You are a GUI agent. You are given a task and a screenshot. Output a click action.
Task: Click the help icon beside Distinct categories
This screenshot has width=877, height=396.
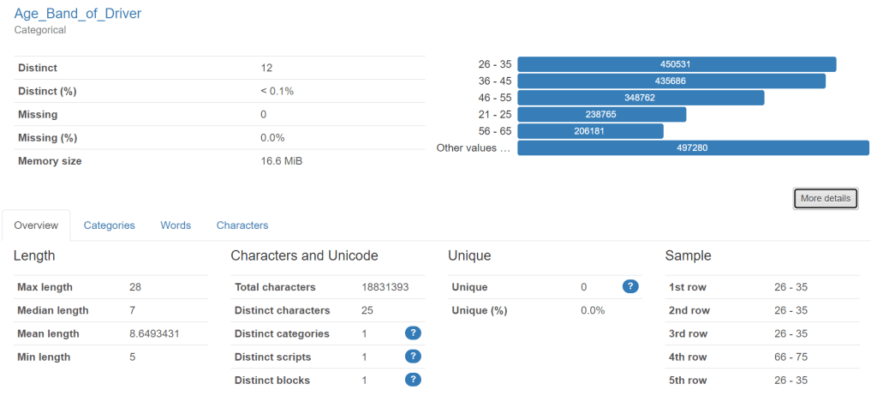[x=413, y=333]
